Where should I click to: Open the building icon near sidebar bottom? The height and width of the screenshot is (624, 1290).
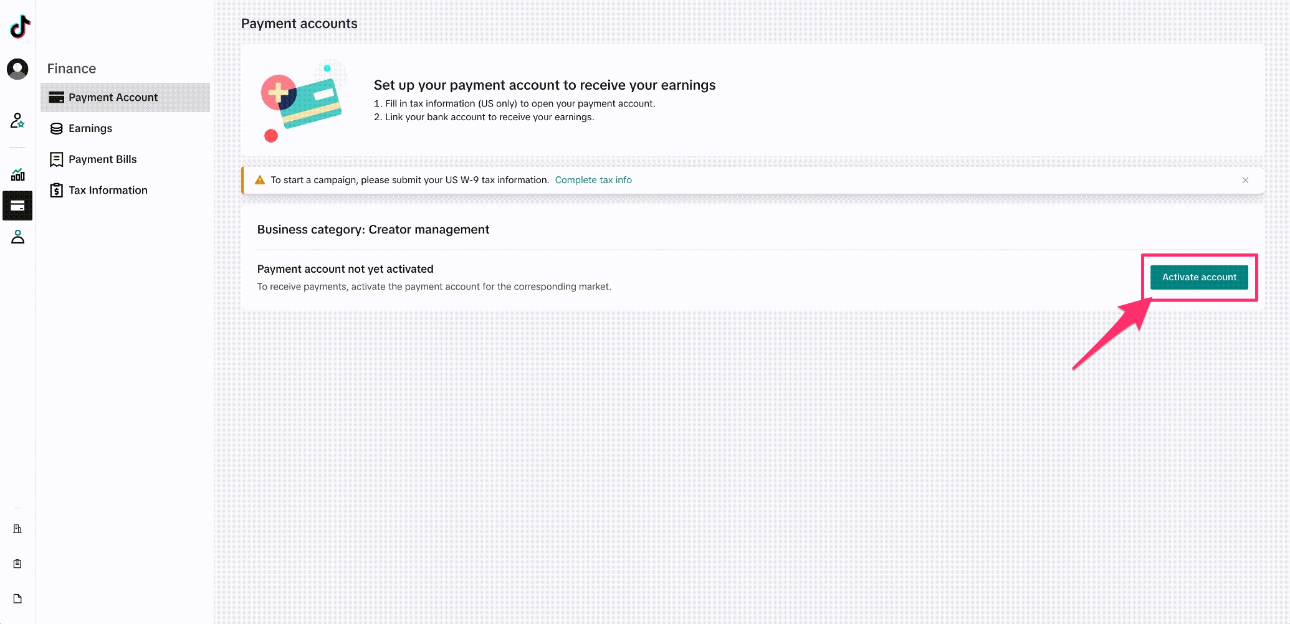pos(17,529)
